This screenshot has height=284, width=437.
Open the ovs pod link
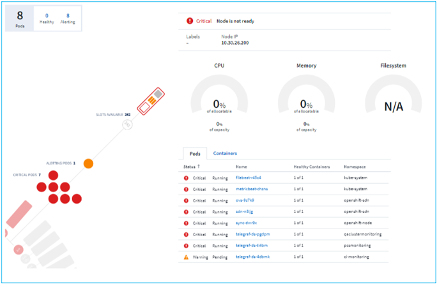[x=245, y=200]
